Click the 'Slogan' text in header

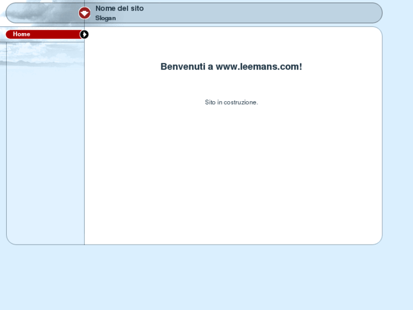[105, 18]
